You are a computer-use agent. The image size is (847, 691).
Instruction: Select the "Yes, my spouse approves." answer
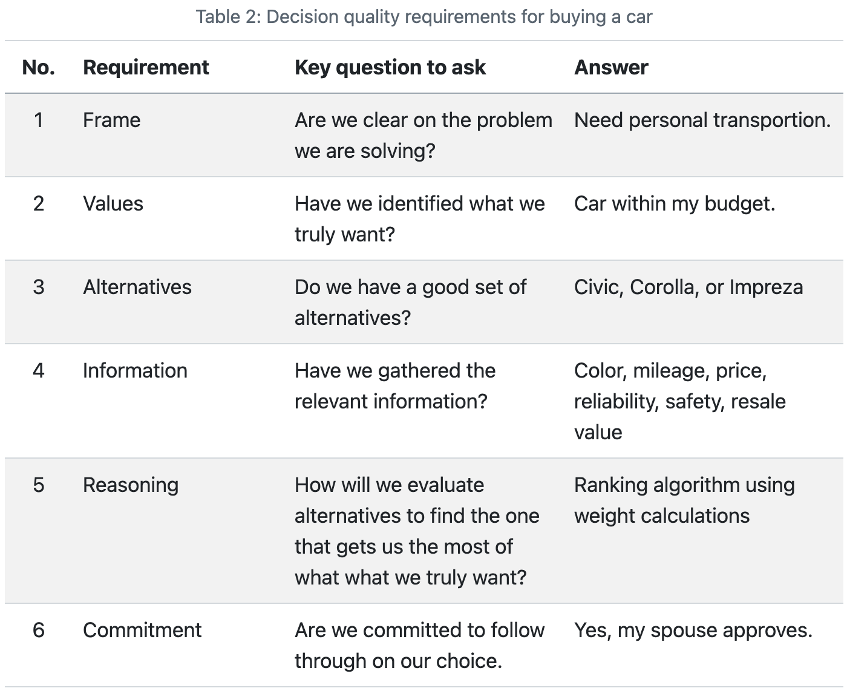coord(693,630)
